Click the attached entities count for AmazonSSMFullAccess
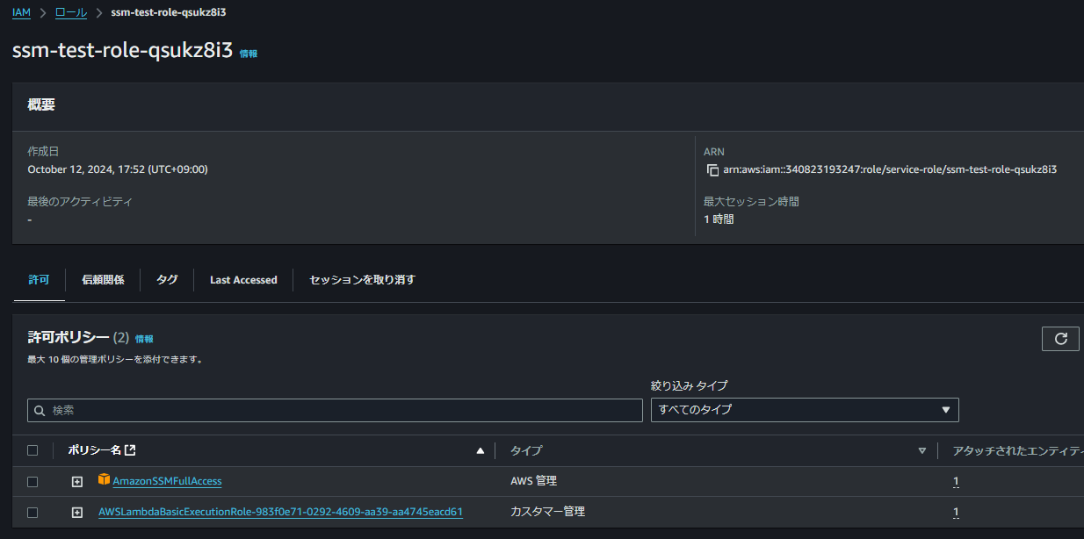The height and width of the screenshot is (539, 1084). [x=956, y=480]
